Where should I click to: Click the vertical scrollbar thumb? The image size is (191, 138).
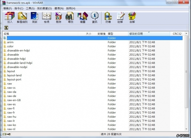(x=186, y=72)
